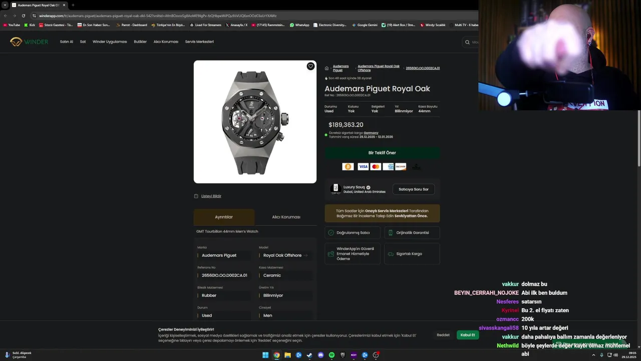Open File Explorer from taskbar

287,355
